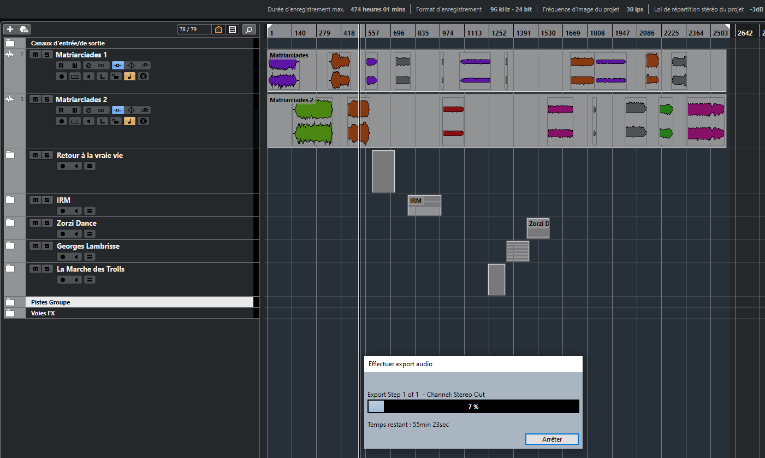Click the diamond EQ-state icon on Matriarciades 1
The width and height of the screenshot is (765, 458).
pos(131,66)
